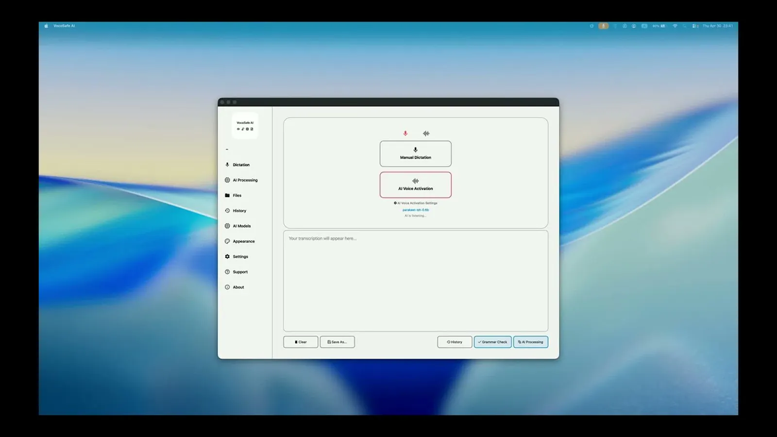Open the VoceSafe AI menu bar item
777x437 pixels.
pyautogui.click(x=64, y=26)
